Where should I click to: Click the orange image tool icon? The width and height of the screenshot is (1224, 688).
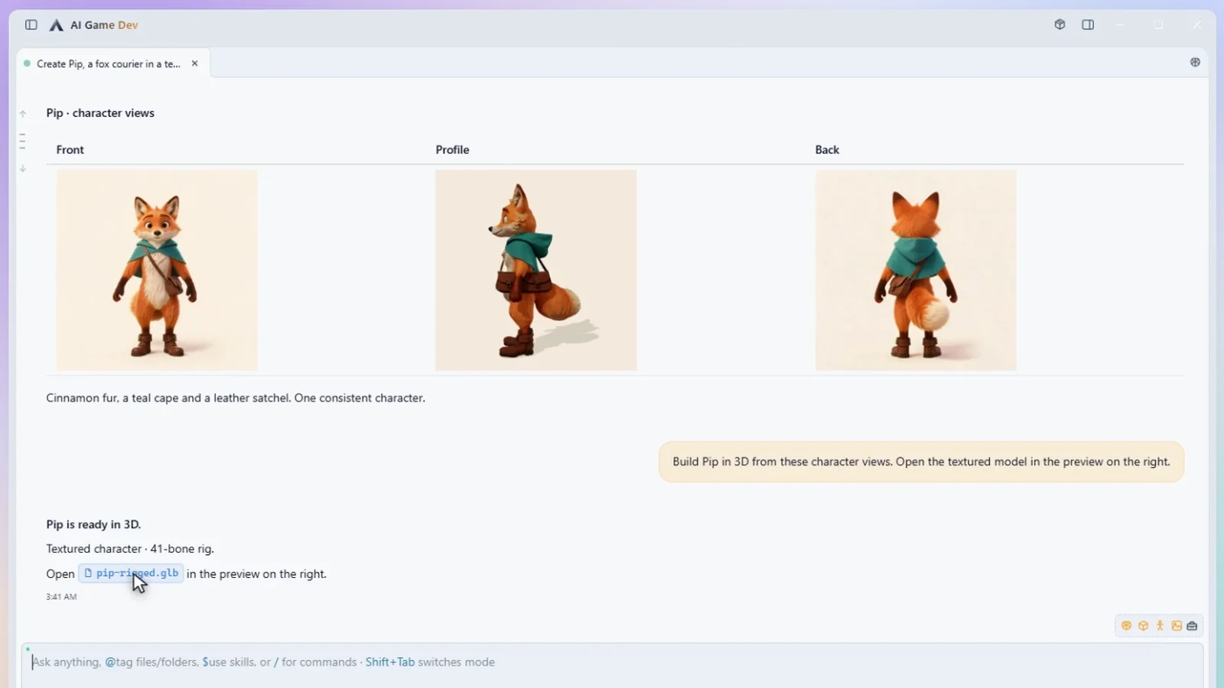(1177, 625)
